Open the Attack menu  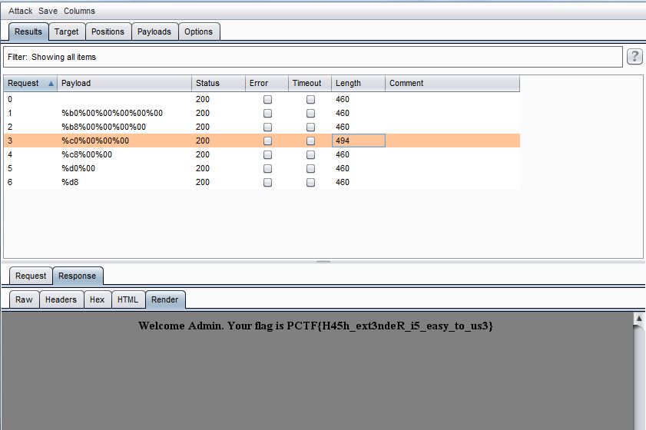20,11
